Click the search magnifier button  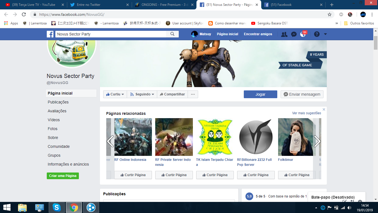[x=172, y=34]
